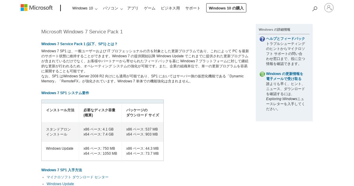Screen dimensions: 354x186
Task: Open the search magnifier icon
Action: [315, 9]
